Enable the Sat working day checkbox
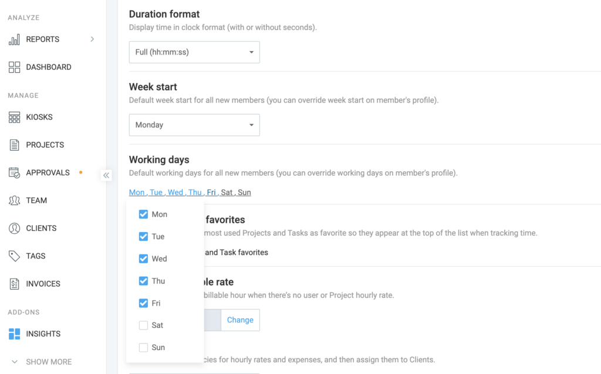This screenshot has height=374, width=601. [x=143, y=325]
